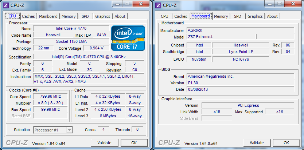Click the CPU-Z title icon in the Processor window

5,5
